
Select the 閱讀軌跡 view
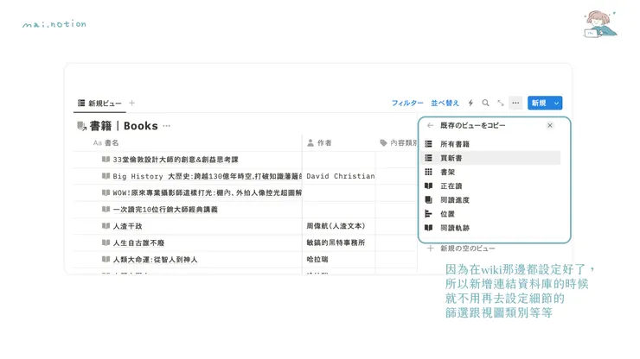coord(490,228)
